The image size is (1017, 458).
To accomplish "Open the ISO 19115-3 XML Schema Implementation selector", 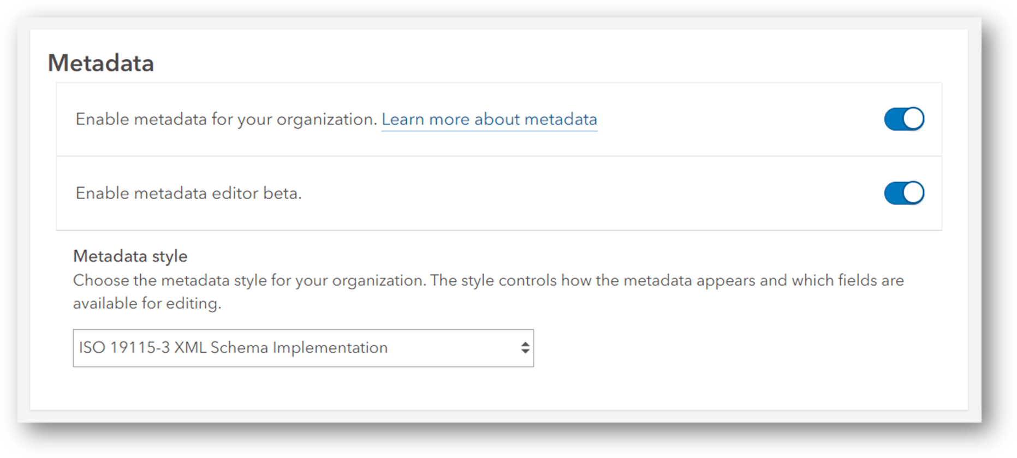I will pyautogui.click(x=304, y=347).
